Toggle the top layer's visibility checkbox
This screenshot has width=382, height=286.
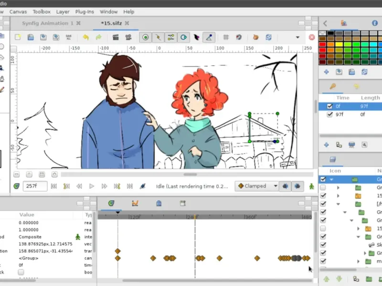[323, 179]
